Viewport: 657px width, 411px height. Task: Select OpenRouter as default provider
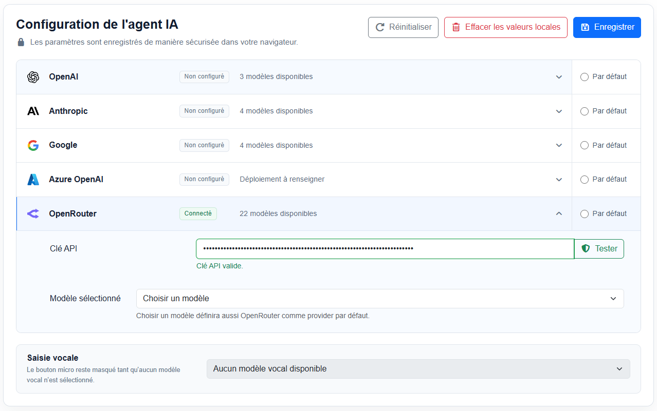point(585,214)
